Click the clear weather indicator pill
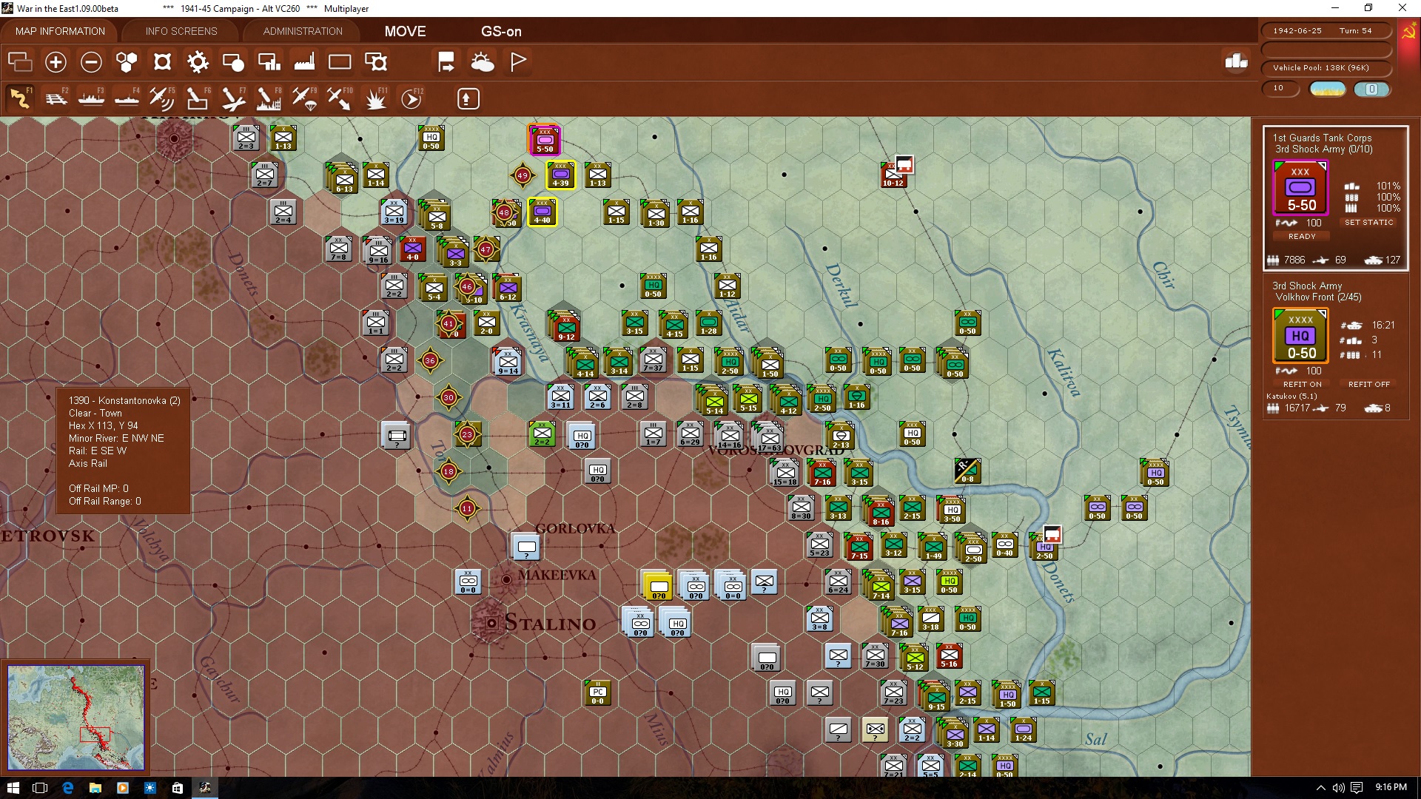1421x799 pixels. point(1328,89)
